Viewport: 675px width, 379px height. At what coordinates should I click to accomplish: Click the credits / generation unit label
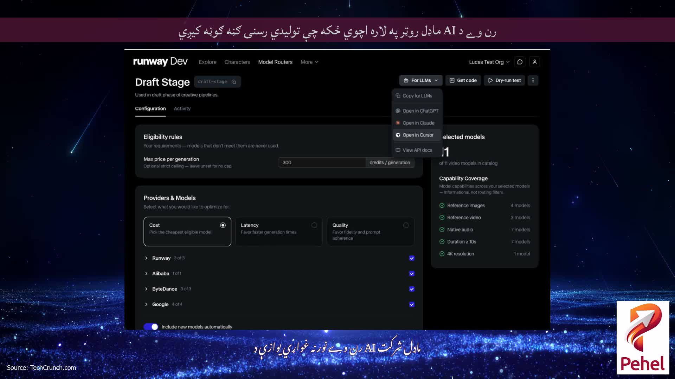point(390,162)
